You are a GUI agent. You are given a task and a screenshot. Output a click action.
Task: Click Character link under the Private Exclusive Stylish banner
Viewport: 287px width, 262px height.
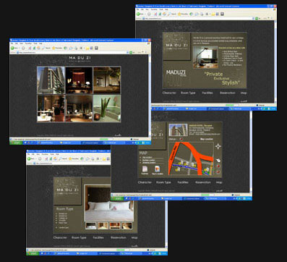(169, 93)
